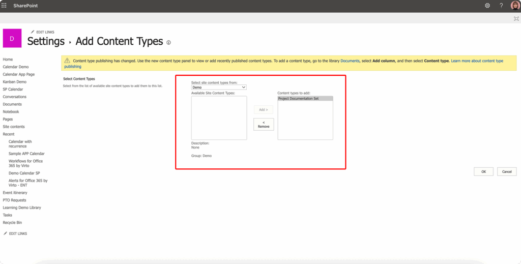The width and height of the screenshot is (521, 264).
Task: Expand the site content types group dropdown
Action: point(219,87)
